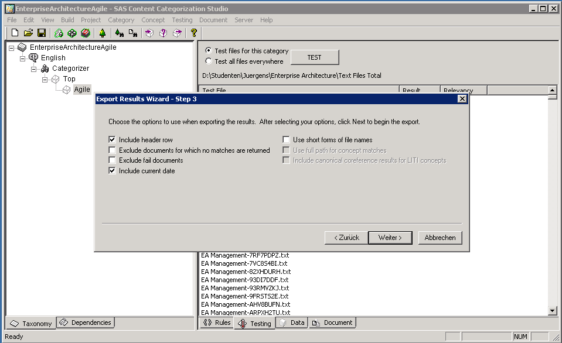Enable Use short forms of file names
The width and height of the screenshot is (562, 343).
pyautogui.click(x=286, y=140)
